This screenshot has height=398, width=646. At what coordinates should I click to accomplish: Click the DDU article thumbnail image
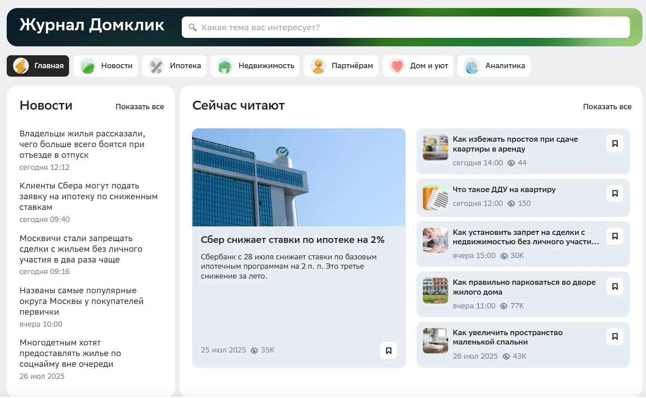pos(435,197)
